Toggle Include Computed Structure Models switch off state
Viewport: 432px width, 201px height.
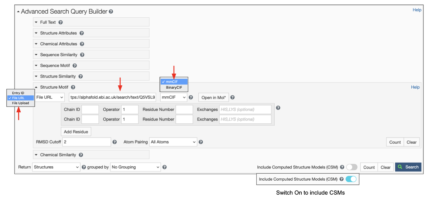[352, 167]
